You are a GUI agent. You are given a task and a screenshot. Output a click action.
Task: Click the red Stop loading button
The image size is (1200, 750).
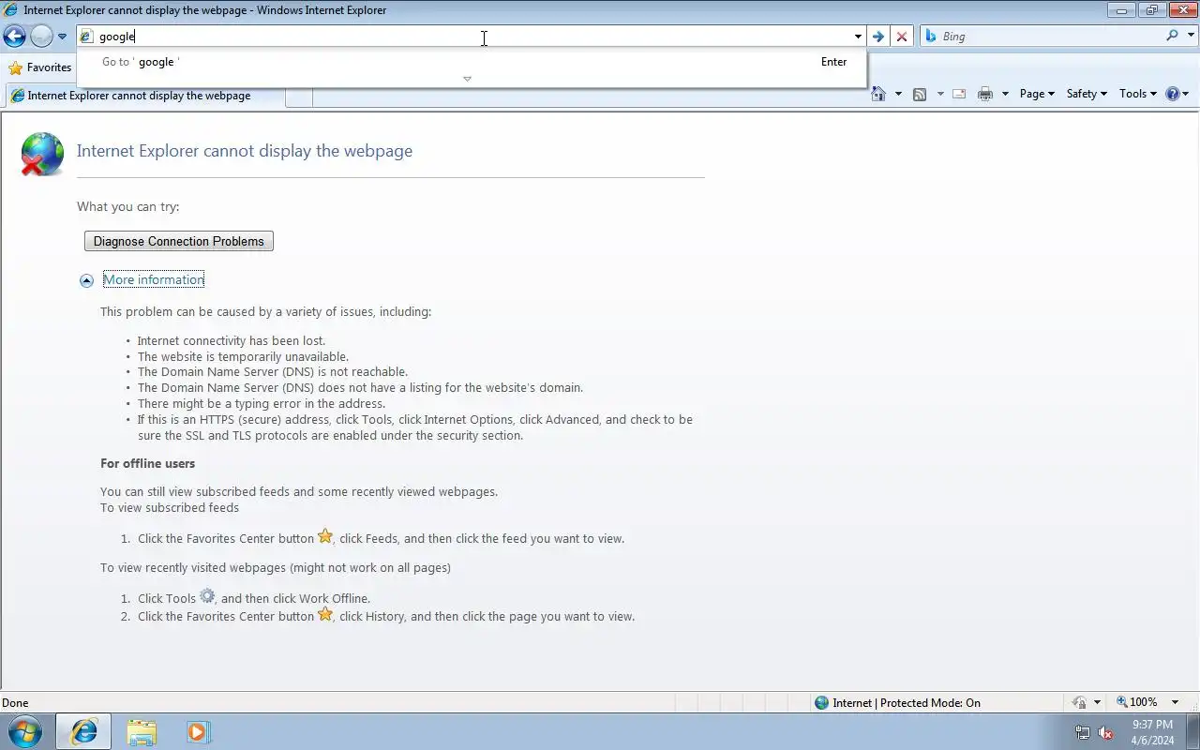point(902,37)
